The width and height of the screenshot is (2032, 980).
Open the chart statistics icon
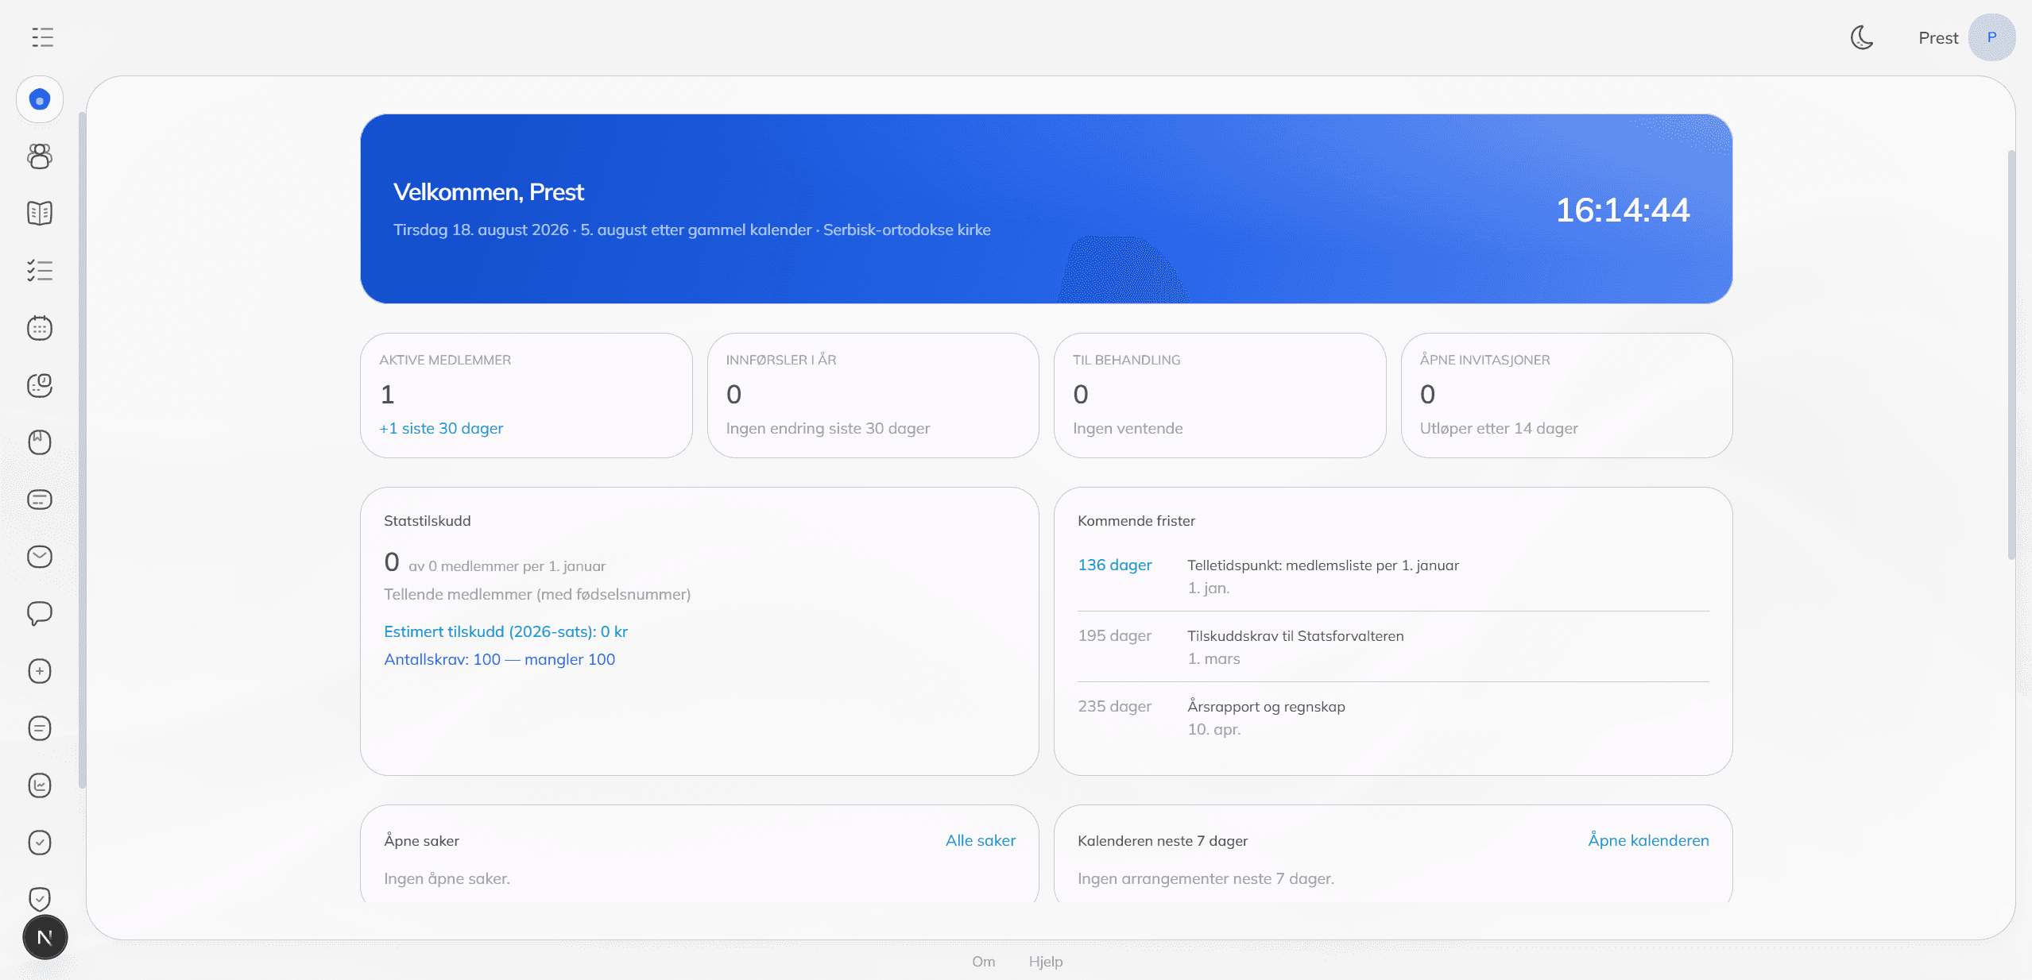(x=40, y=785)
